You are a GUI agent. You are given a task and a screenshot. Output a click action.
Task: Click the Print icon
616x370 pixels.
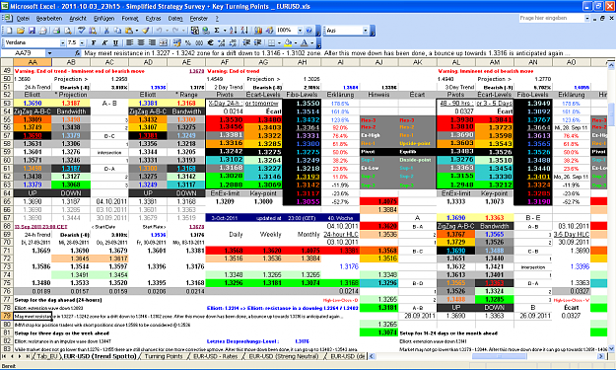click(x=57, y=31)
